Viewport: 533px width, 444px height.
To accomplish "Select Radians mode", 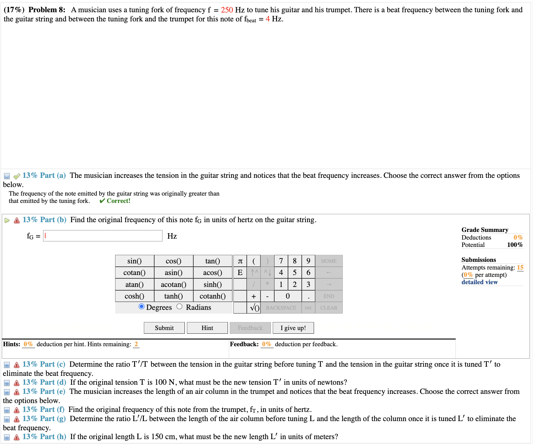I will [x=180, y=307].
